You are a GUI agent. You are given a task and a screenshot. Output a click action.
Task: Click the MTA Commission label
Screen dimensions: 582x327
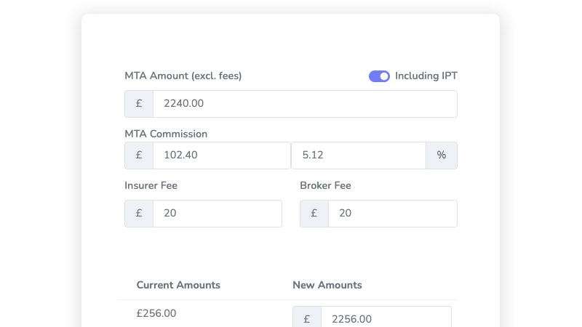point(166,134)
